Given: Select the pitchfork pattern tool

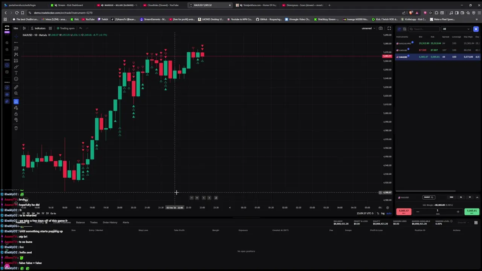Looking at the screenshot, I should (x=16, y=55).
